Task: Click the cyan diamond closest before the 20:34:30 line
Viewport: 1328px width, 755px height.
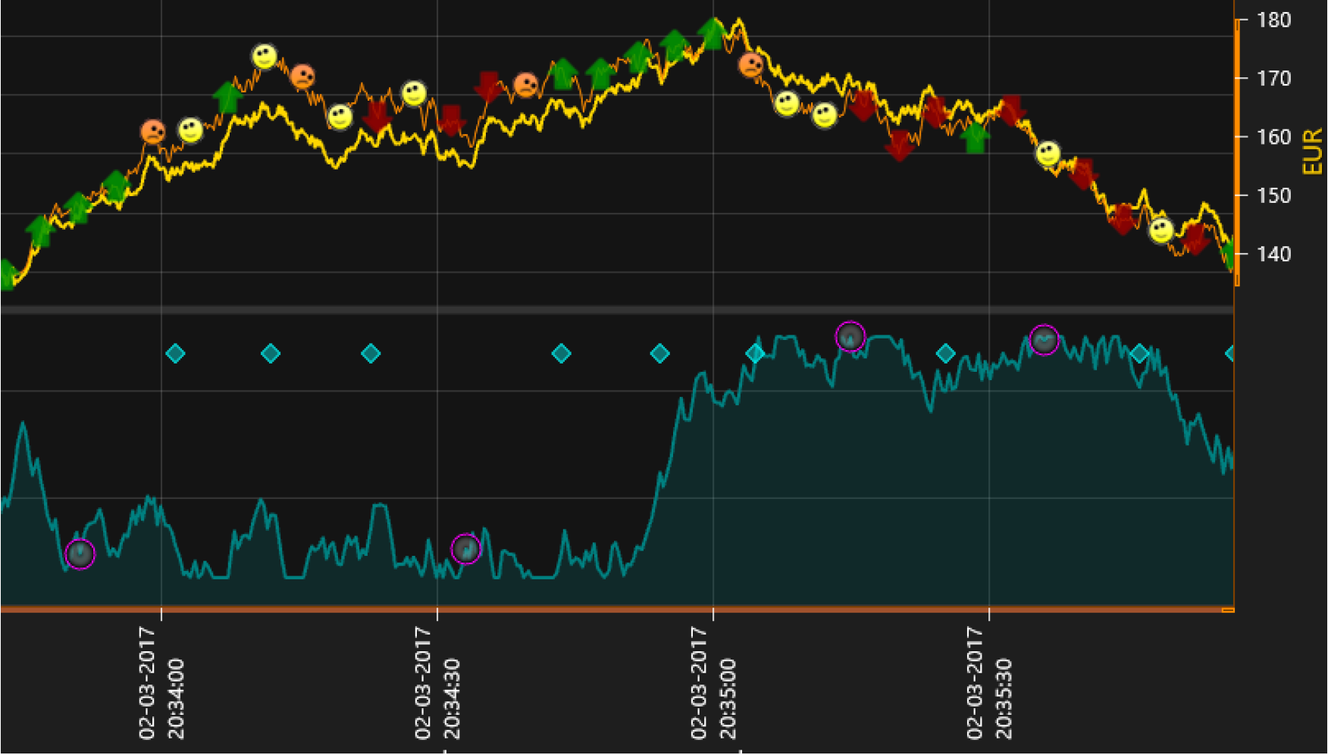Action: point(371,354)
